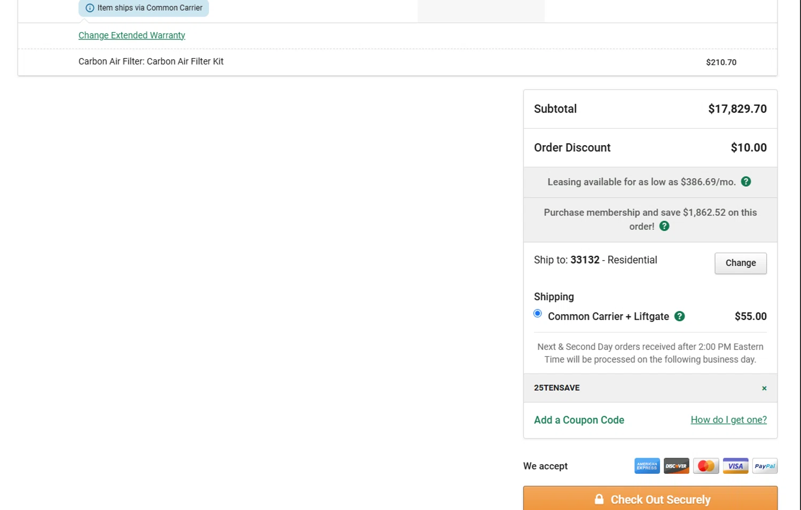Image resolution: width=801 pixels, height=510 pixels.
Task: Click the Leasing available for $386.69/mo. text
Action: [641, 182]
